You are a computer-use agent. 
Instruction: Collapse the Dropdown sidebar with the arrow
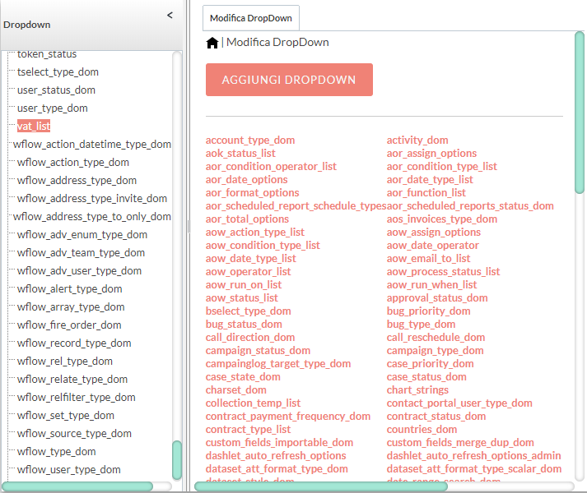[170, 15]
